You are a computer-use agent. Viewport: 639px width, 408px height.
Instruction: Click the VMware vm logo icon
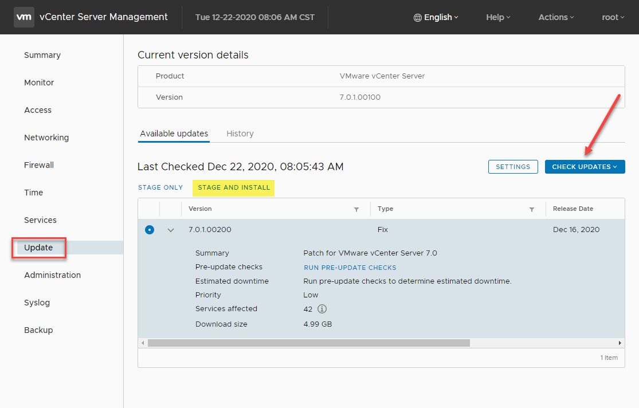tap(23, 17)
